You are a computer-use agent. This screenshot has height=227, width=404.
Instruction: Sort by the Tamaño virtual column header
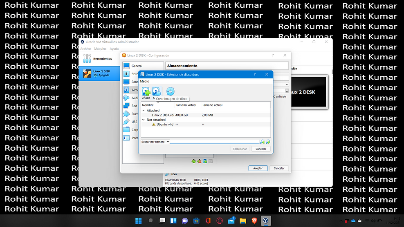(188, 105)
